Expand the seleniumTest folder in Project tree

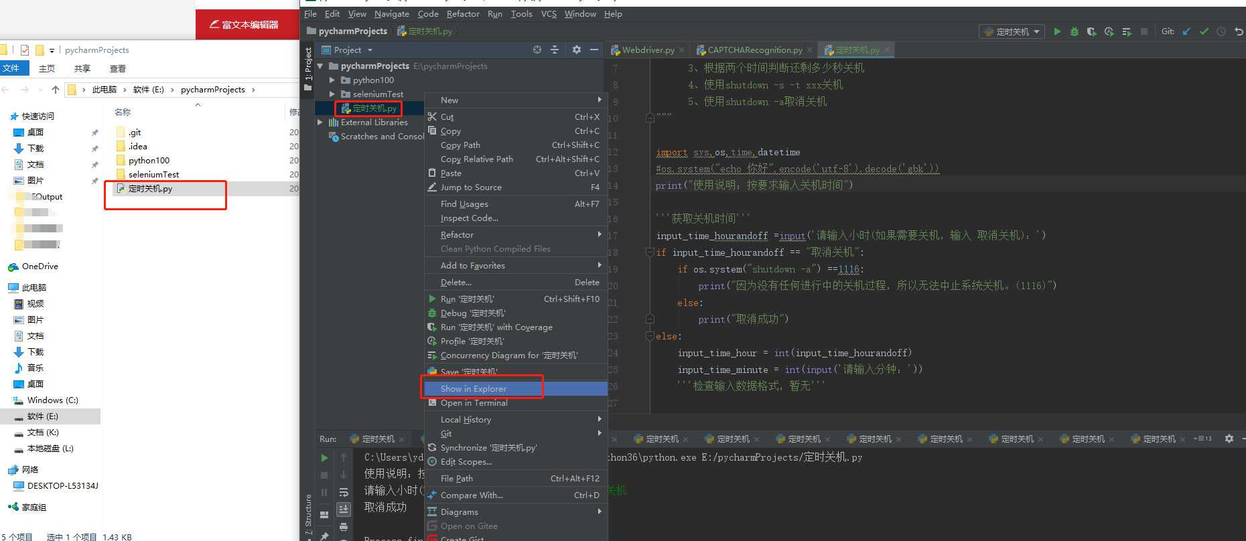(x=332, y=94)
